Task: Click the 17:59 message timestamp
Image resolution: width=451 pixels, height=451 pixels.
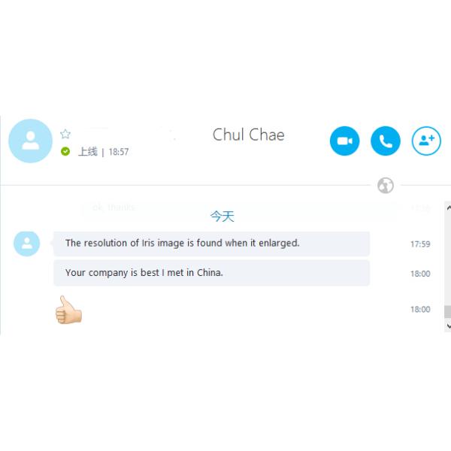Action: tap(420, 244)
